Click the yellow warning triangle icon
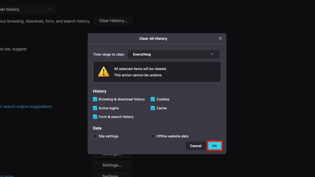This screenshot has height=177, width=315. [x=103, y=72]
